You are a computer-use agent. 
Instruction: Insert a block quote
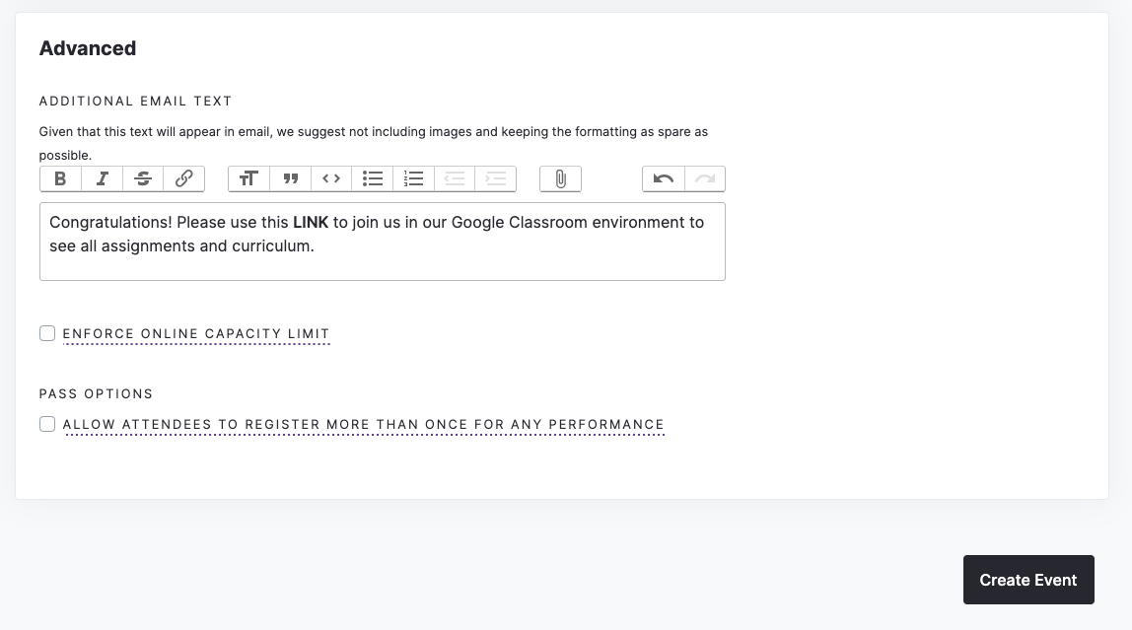pyautogui.click(x=290, y=179)
